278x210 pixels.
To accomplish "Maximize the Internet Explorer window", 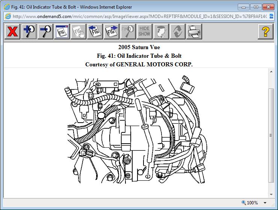I will 256,7.
